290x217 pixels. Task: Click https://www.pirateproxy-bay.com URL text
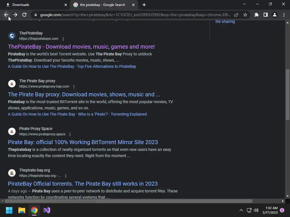(44, 86)
